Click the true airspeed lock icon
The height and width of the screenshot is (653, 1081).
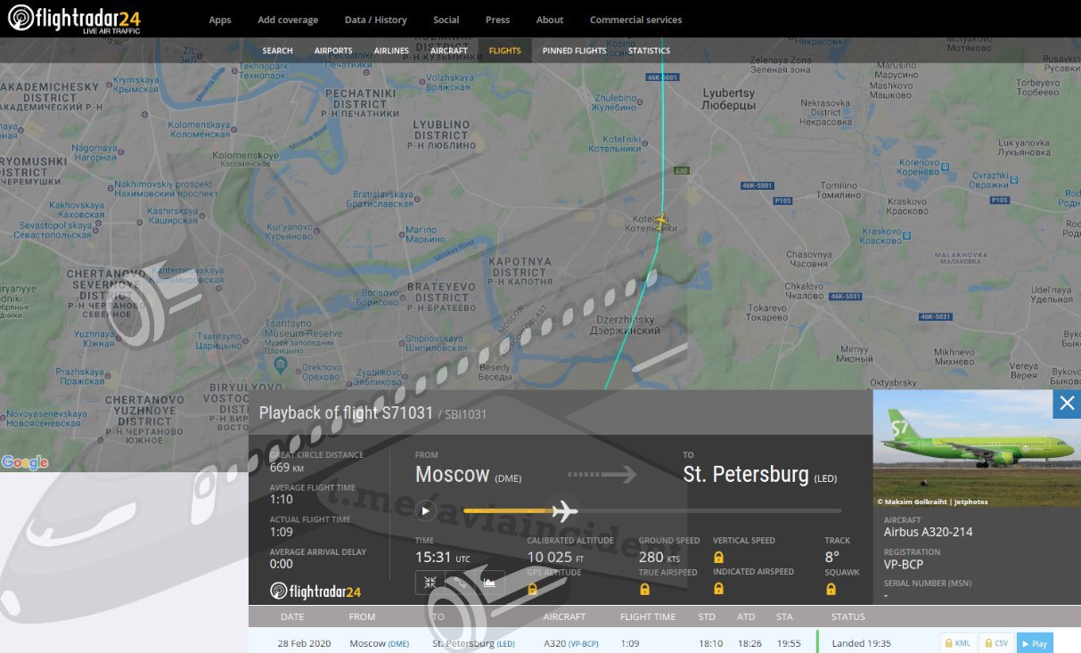[644, 589]
